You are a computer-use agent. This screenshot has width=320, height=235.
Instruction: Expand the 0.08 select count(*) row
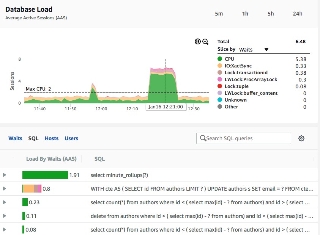[5, 229]
